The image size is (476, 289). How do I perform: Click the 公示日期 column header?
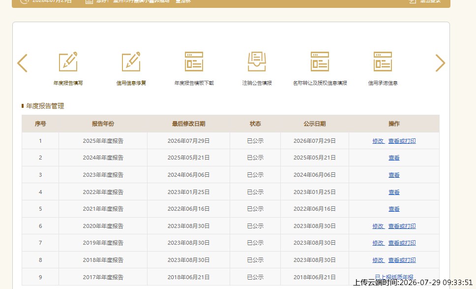(315, 124)
